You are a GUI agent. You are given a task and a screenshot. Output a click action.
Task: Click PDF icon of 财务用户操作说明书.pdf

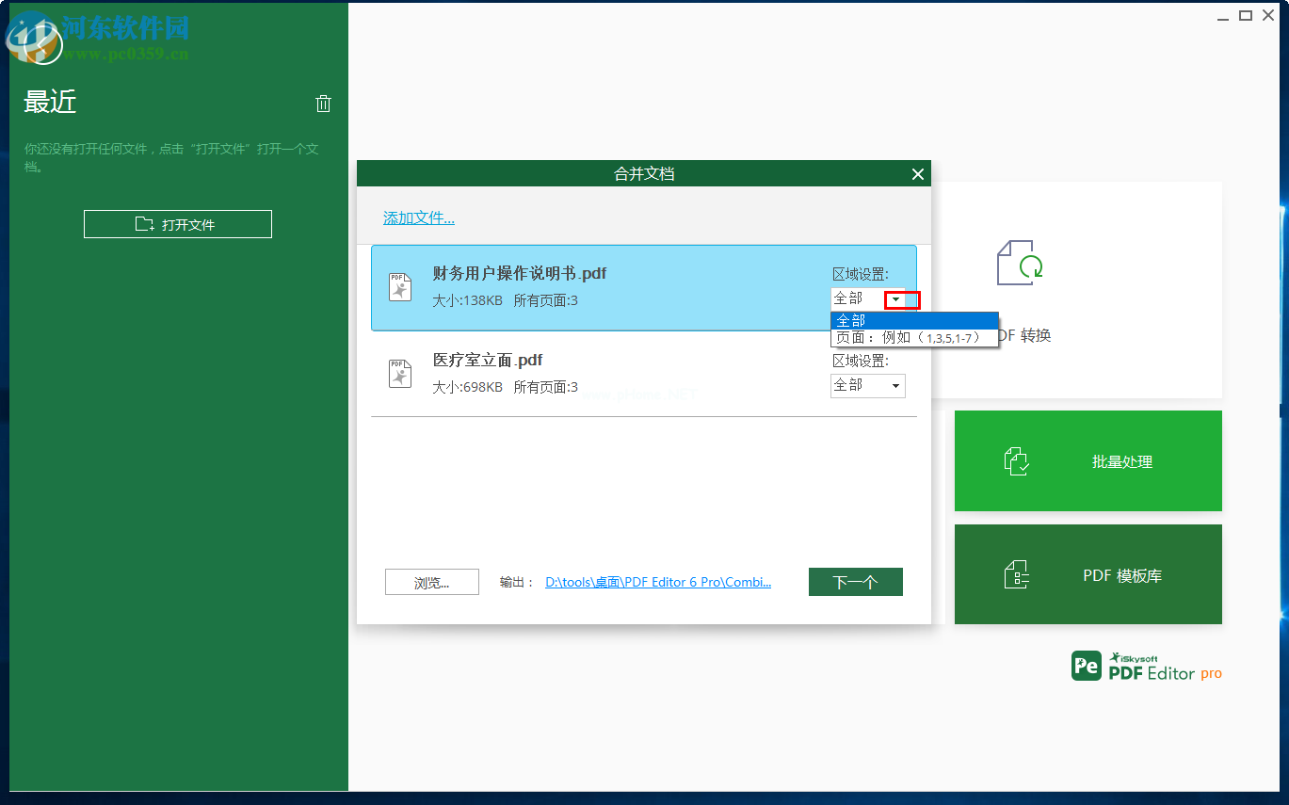400,287
